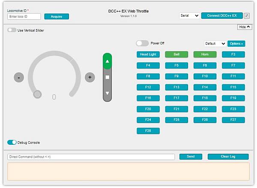The image size is (257, 188).
Task: Click the Acquire locomotive button
Action: click(x=57, y=16)
